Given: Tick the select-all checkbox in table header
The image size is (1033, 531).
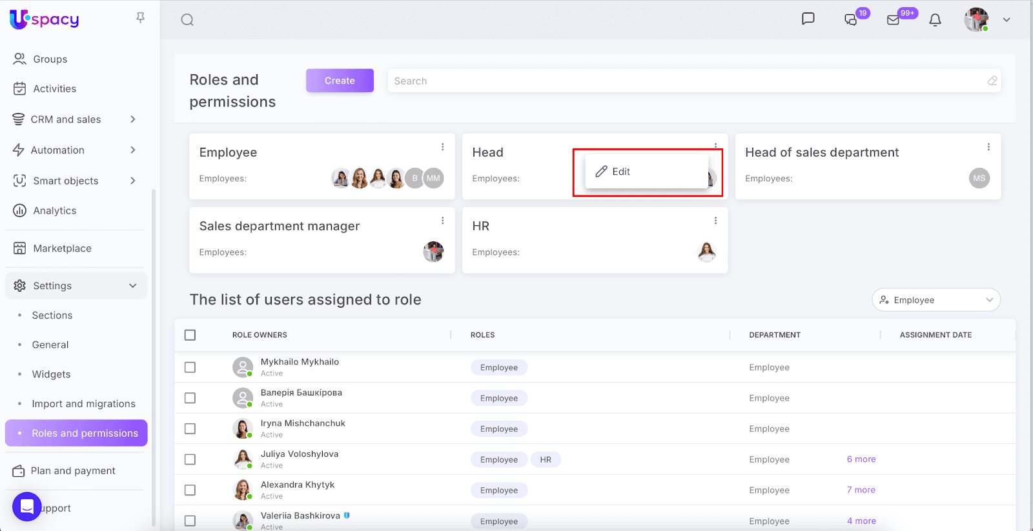Looking at the screenshot, I should [x=190, y=335].
